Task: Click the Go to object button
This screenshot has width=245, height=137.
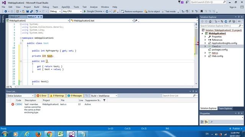Action: (152, 11)
